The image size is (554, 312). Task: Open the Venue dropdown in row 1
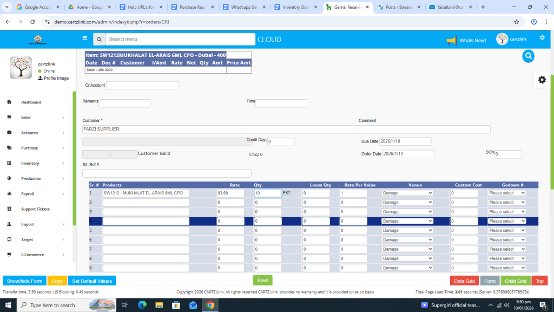(x=407, y=193)
